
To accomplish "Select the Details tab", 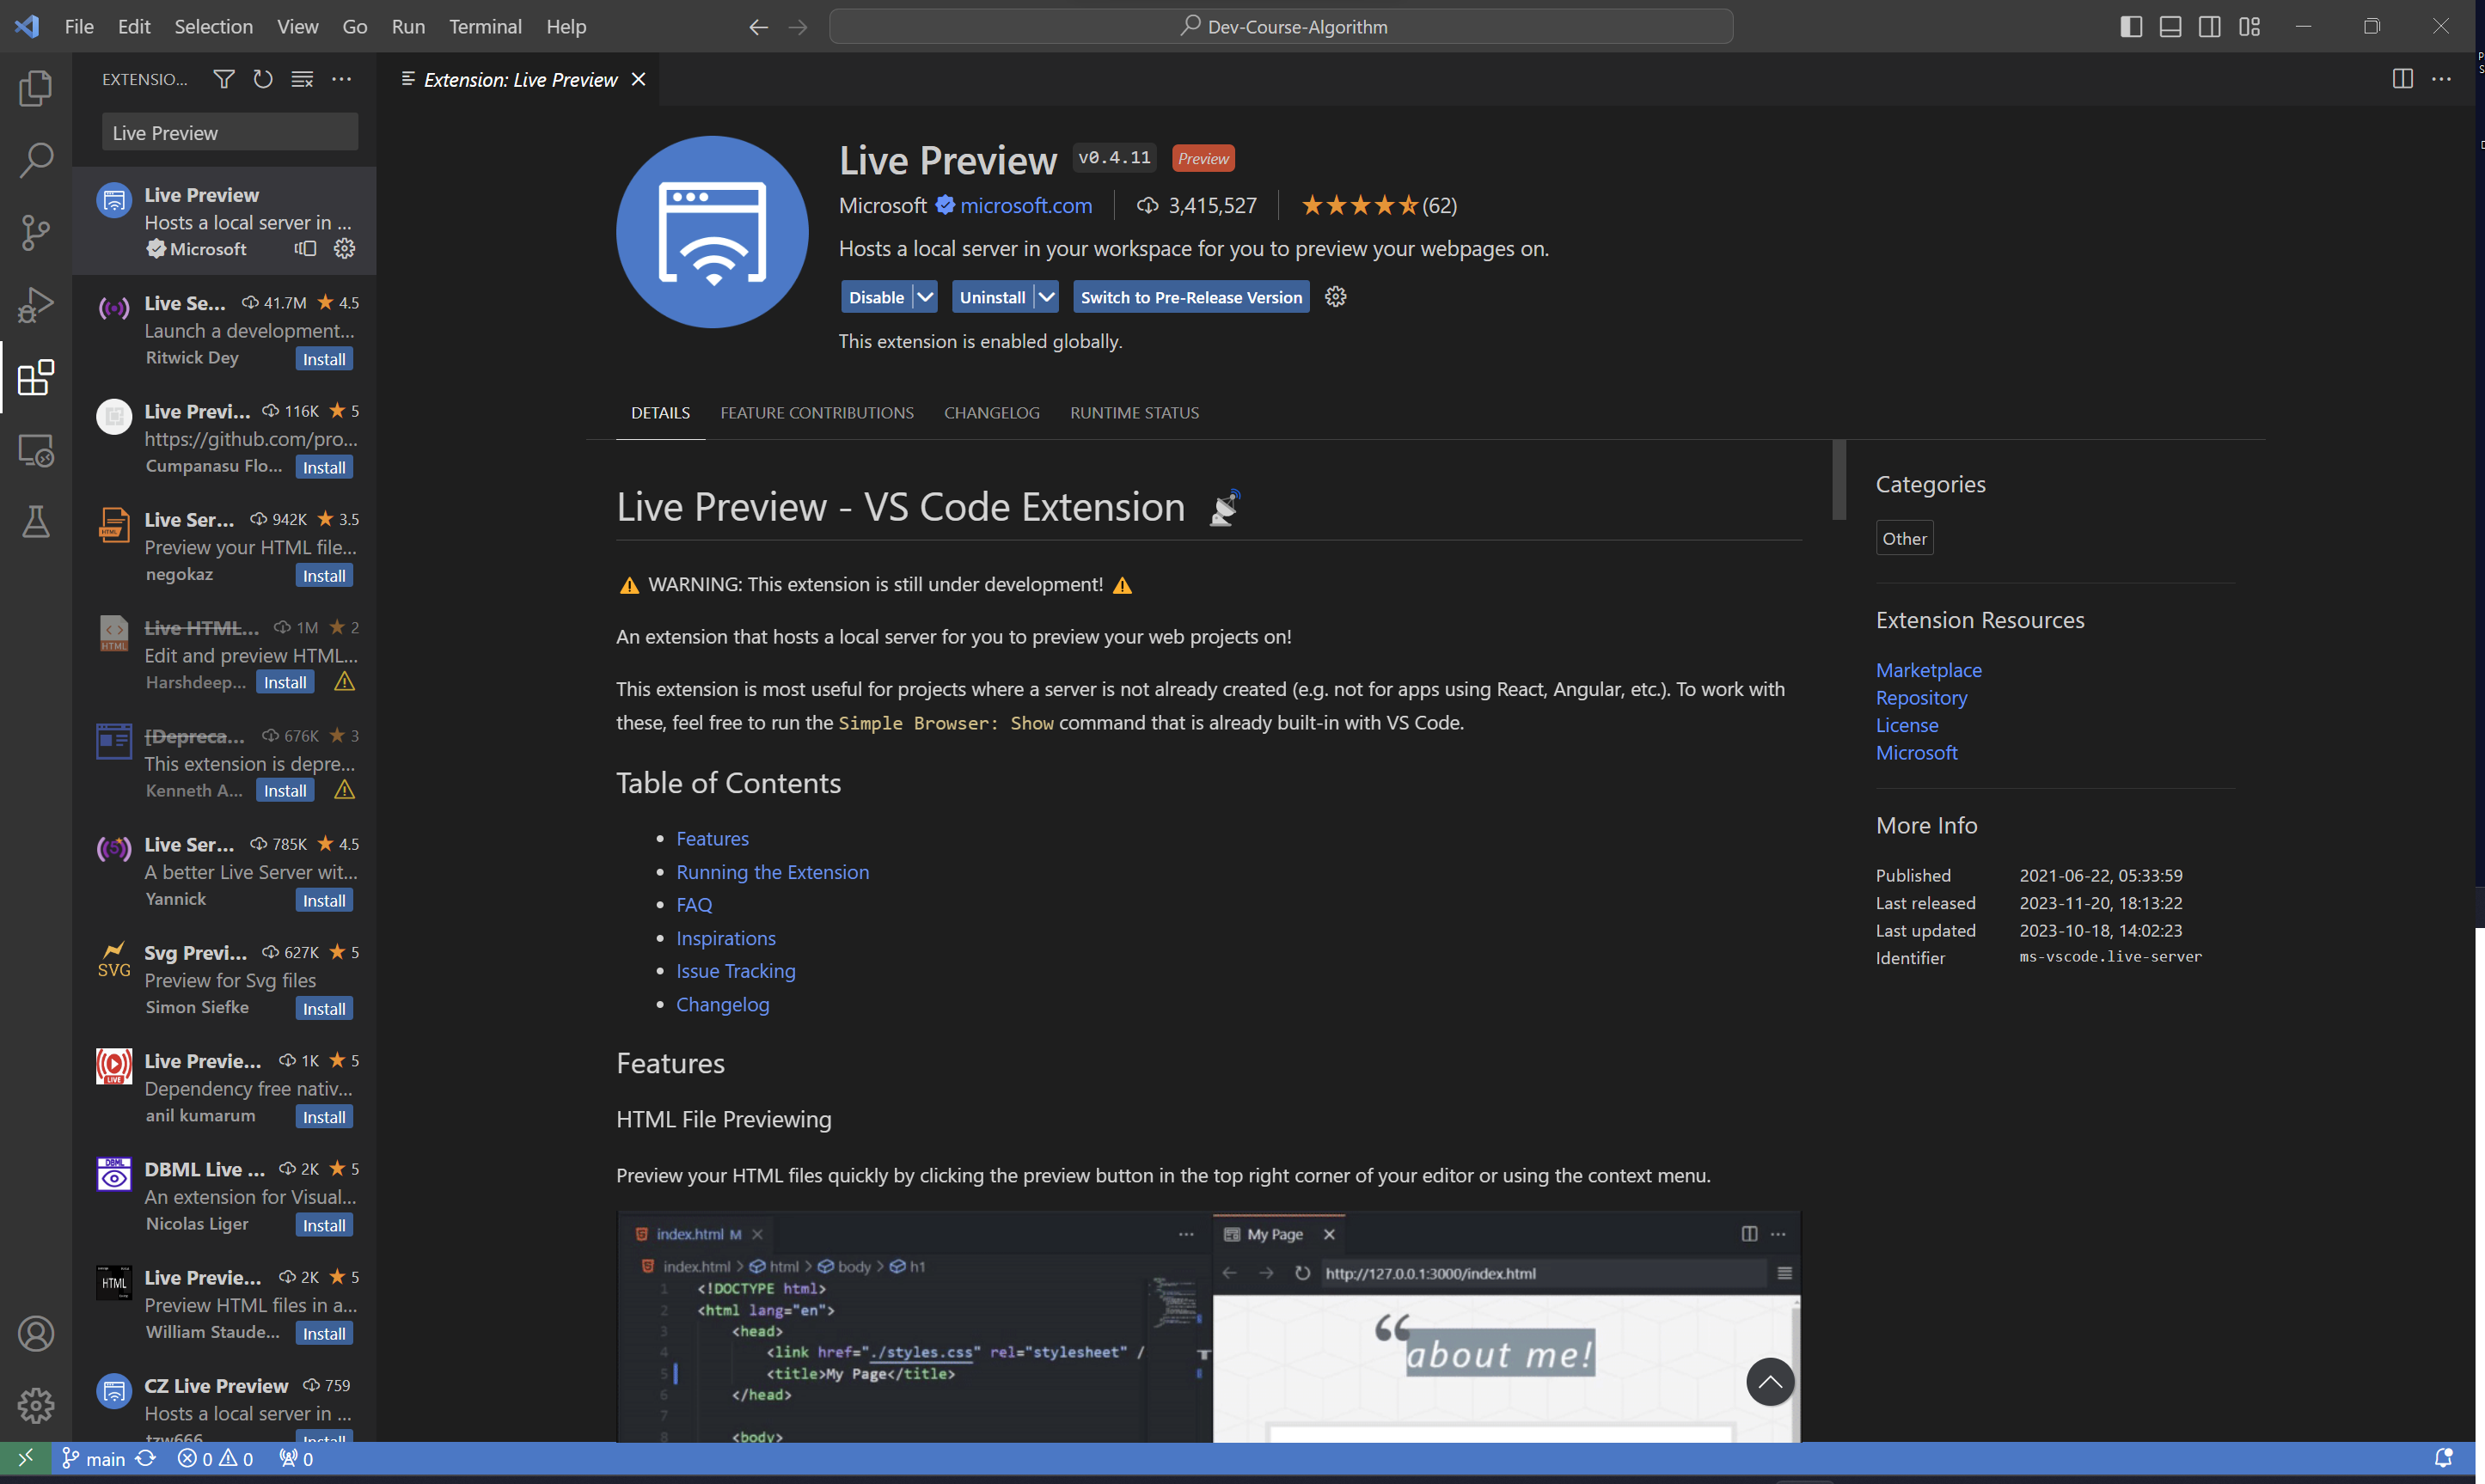I will click(x=660, y=413).
